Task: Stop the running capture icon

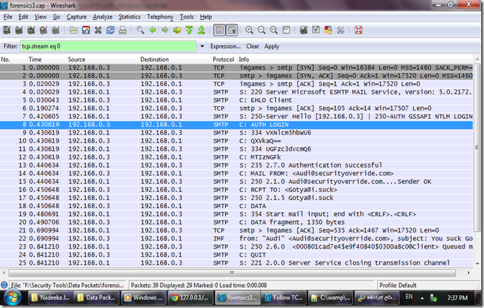Action: (x=43, y=30)
